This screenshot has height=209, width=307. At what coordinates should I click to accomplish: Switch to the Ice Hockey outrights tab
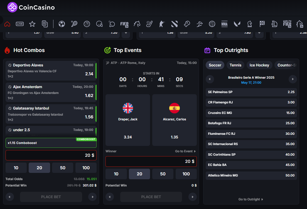point(259,65)
